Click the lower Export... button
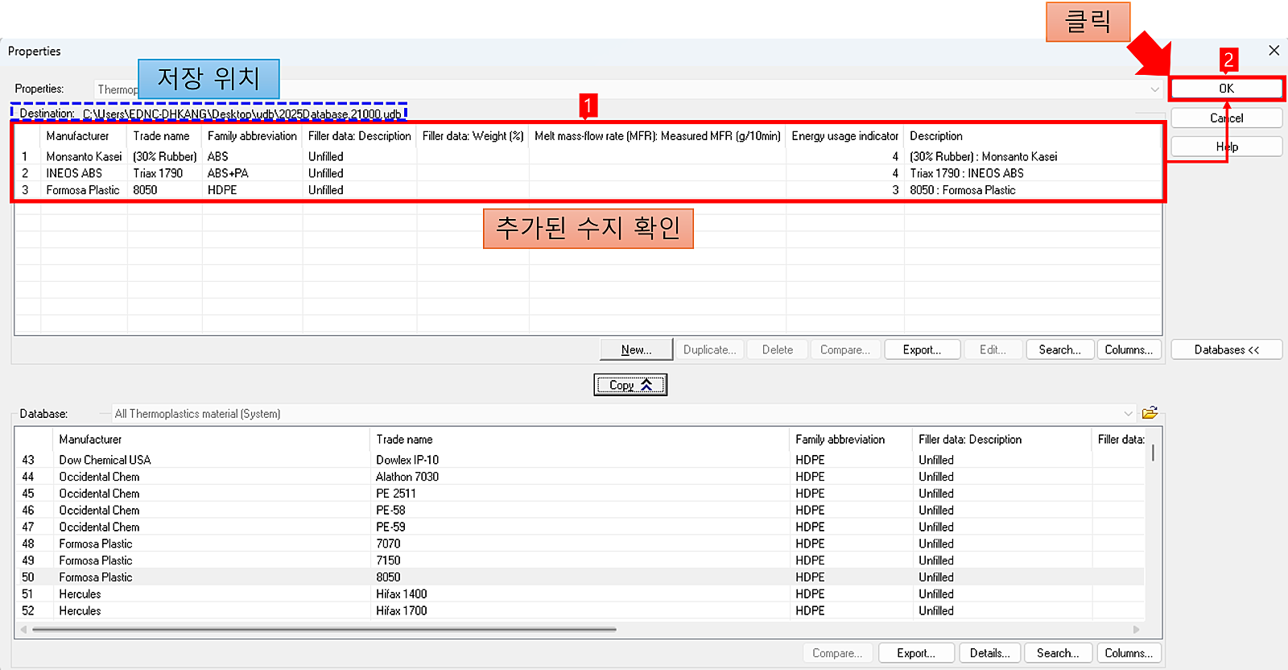The width and height of the screenshot is (1288, 670). [x=916, y=653]
